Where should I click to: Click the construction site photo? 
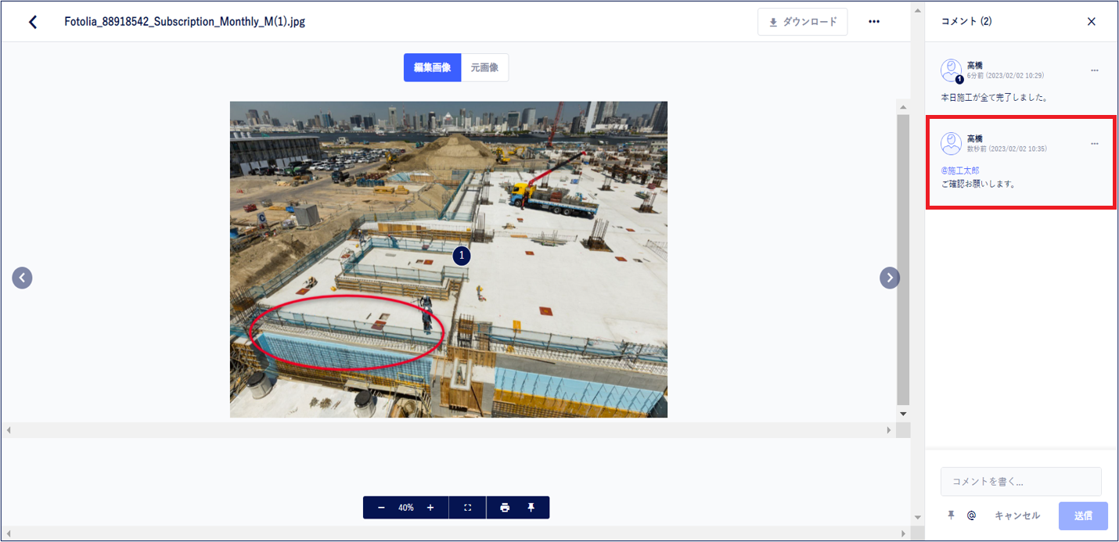(448, 260)
